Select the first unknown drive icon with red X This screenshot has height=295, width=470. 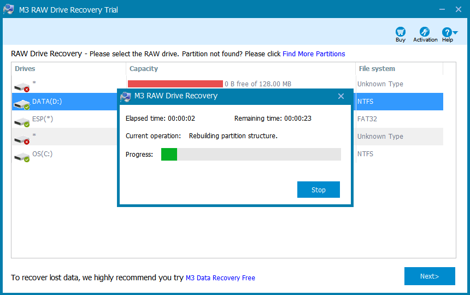point(22,87)
